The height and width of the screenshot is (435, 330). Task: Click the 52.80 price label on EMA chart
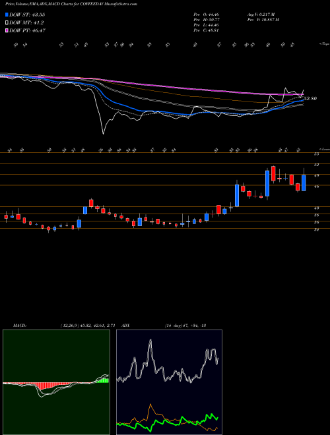310,98
